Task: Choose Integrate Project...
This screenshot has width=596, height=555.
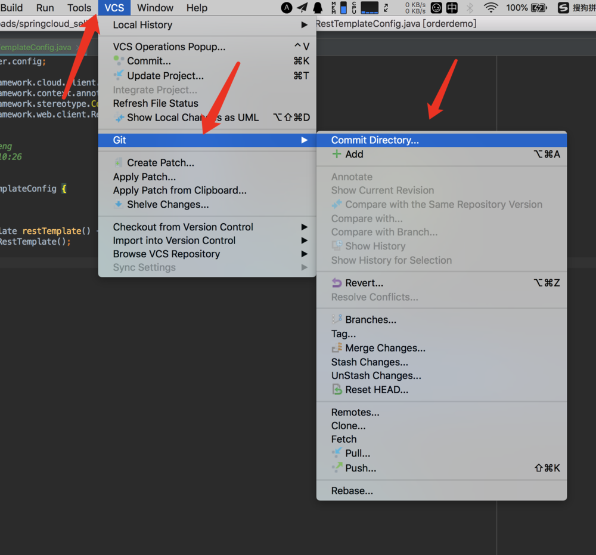Action: coord(207,90)
